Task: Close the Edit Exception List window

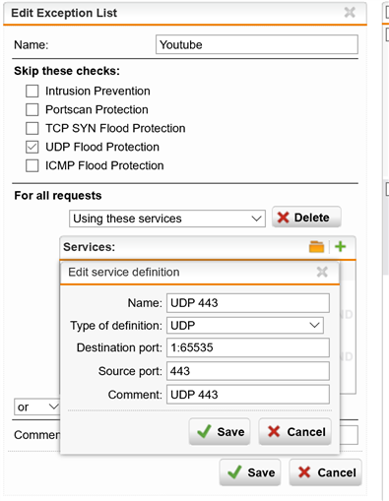Action: tap(350, 13)
